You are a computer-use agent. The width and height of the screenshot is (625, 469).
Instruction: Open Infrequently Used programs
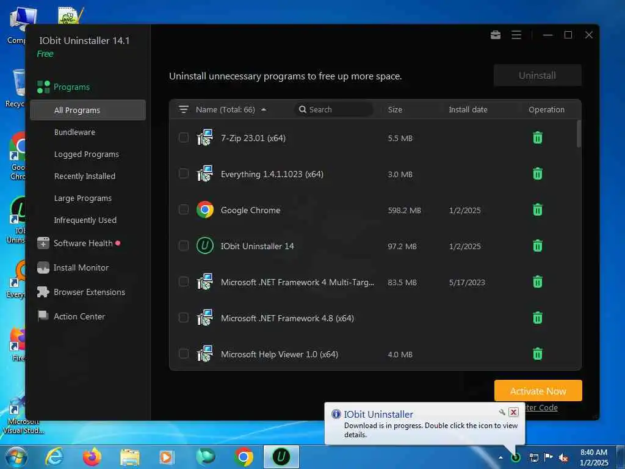coord(85,220)
